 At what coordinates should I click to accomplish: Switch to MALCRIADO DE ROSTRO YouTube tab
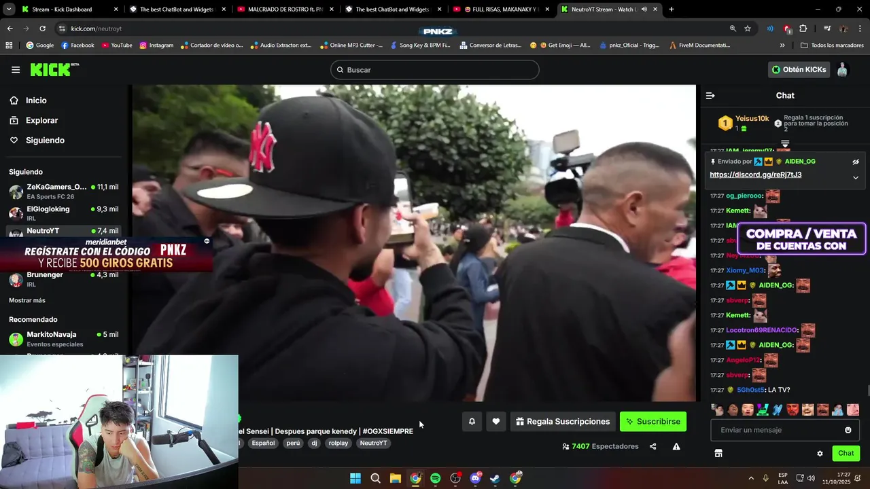(x=285, y=10)
